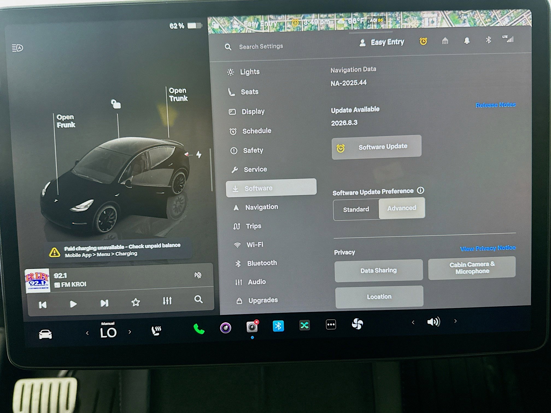This screenshot has width=551, height=413.
Task: Skip to next station
Action: click(x=104, y=303)
